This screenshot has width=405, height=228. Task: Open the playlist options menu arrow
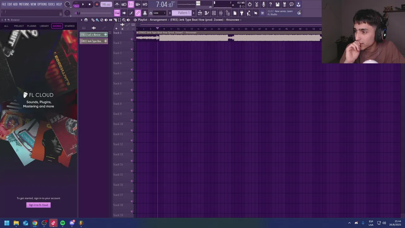81,20
